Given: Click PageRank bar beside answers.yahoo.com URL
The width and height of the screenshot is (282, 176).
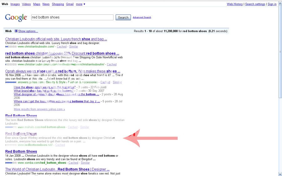Looking at the screenshot, I should click(11, 82).
